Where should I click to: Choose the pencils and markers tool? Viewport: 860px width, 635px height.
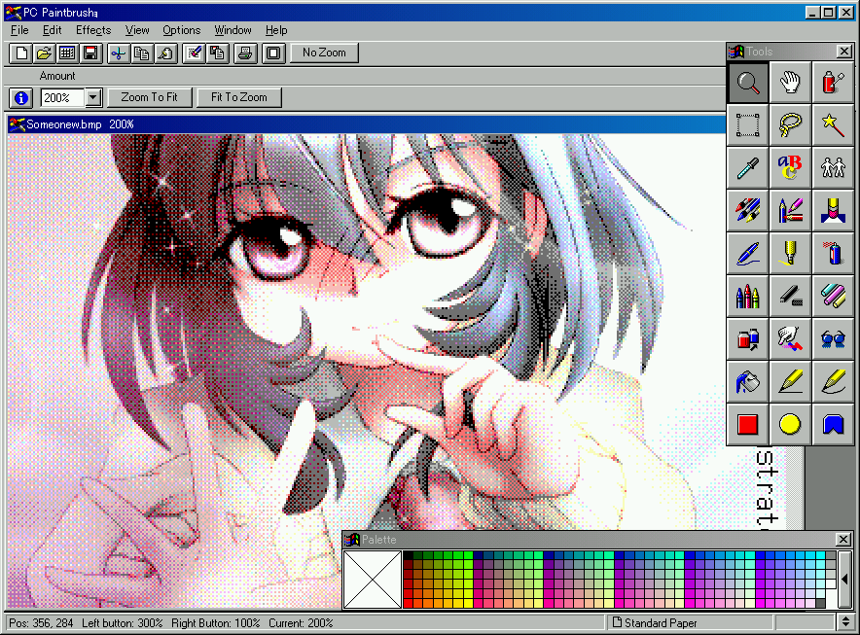[790, 211]
